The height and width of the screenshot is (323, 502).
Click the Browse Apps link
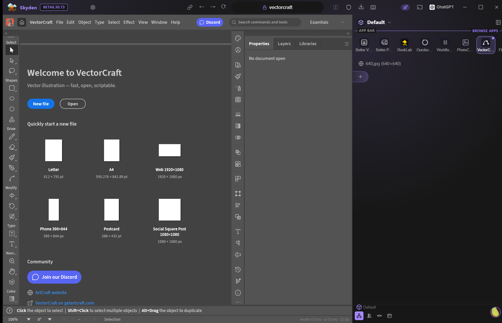485,31
